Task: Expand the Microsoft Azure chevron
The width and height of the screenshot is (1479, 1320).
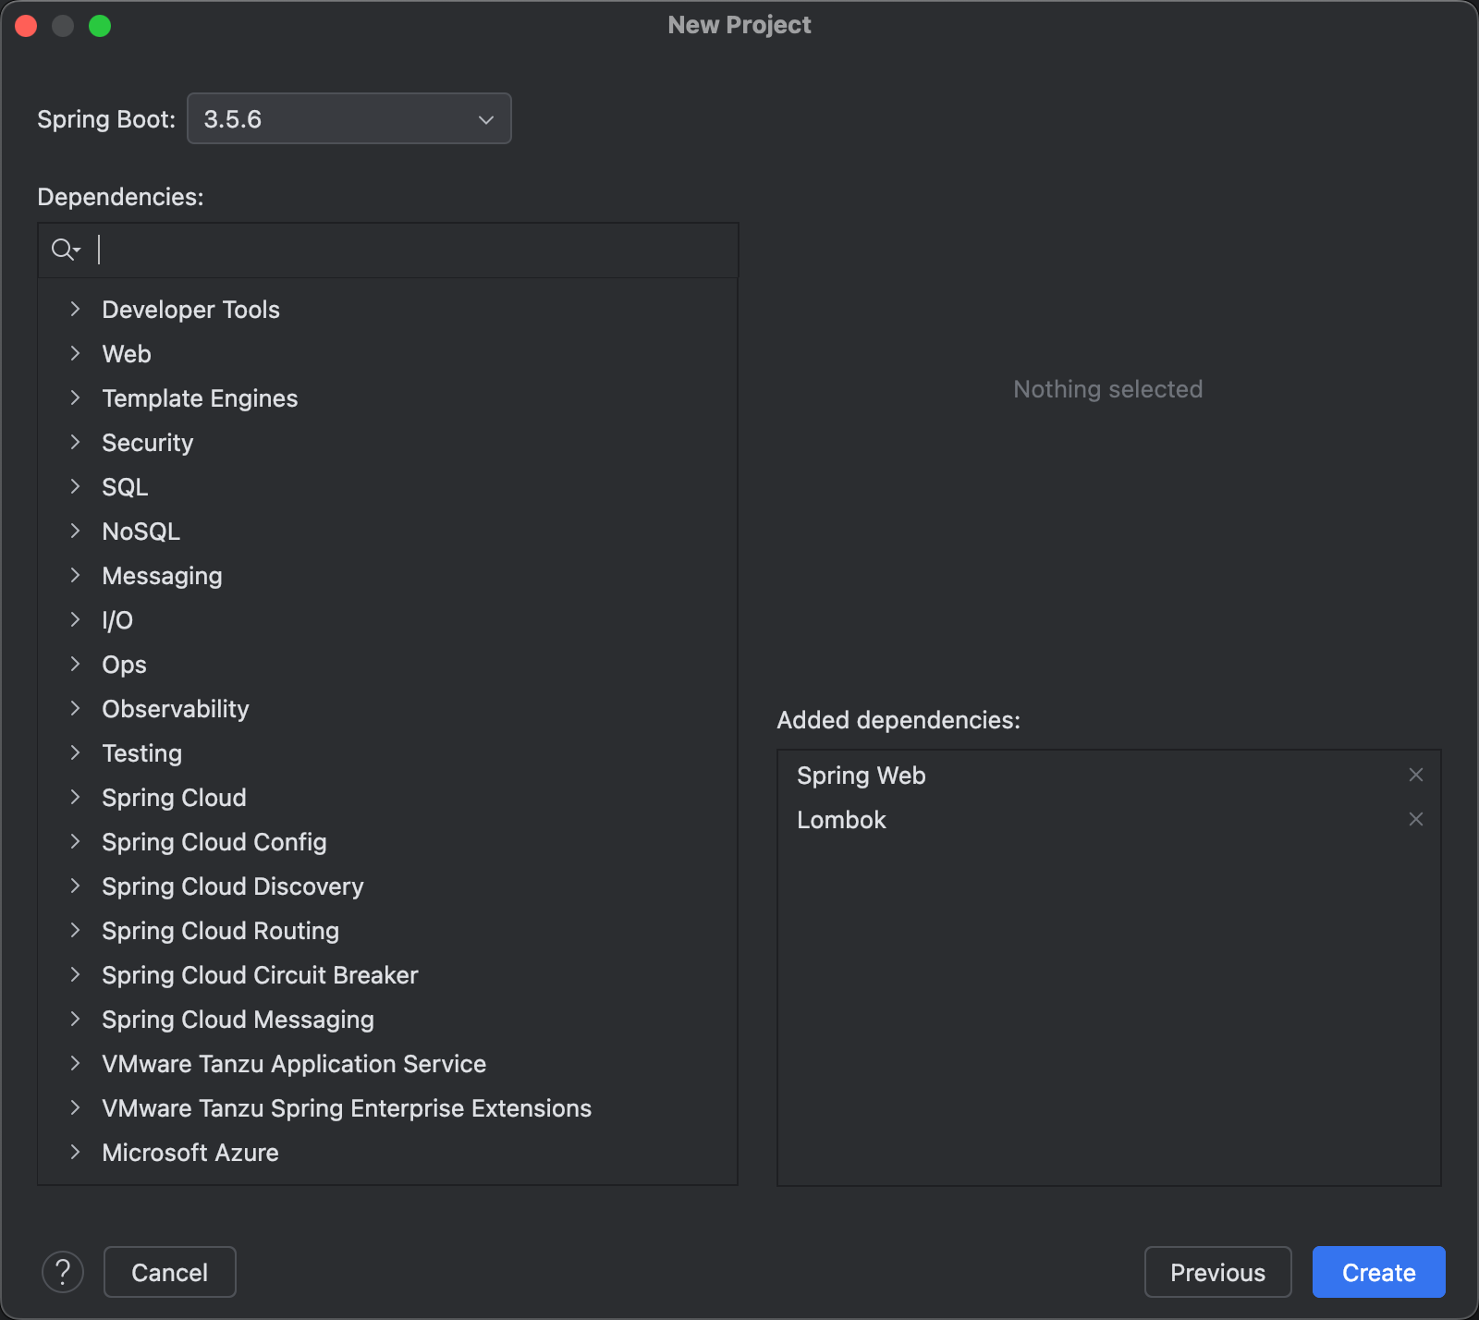Action: coord(76,1152)
